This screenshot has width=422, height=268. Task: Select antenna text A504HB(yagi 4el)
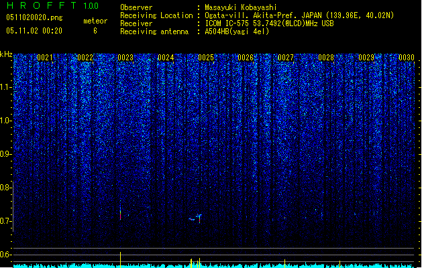tap(237, 31)
